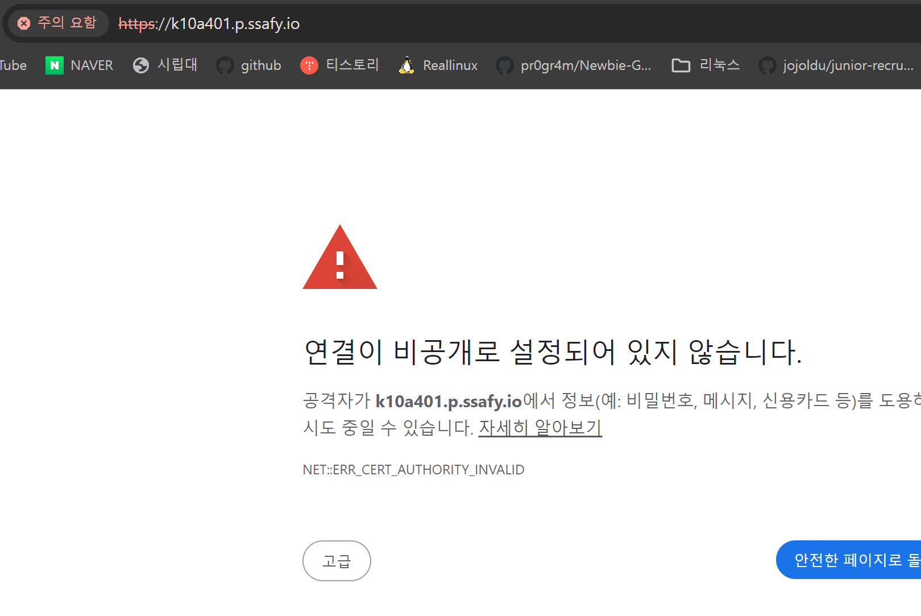The width and height of the screenshot is (921, 616).
Task: Open the pr0gr4m/Newbie-G... bookmark
Action: (x=574, y=65)
